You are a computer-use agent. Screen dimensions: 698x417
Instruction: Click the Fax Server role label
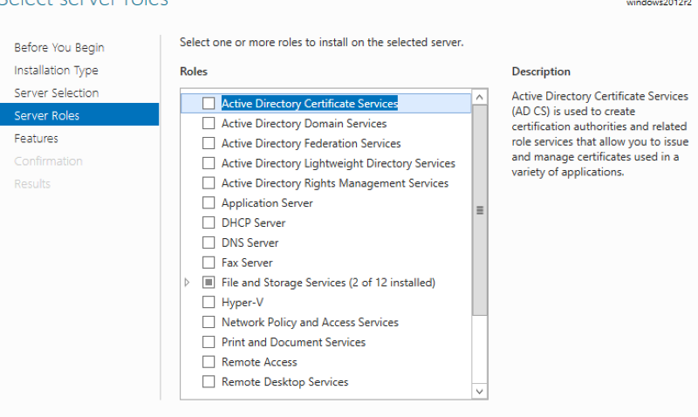pos(247,263)
